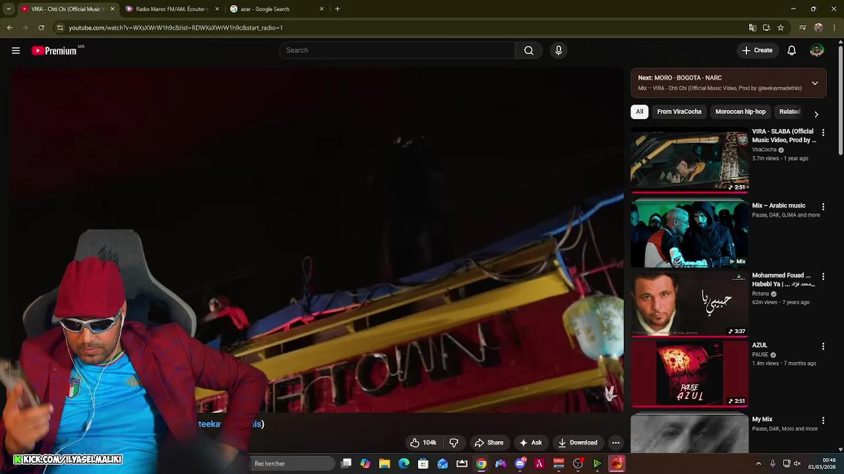Click the Ask button
The width and height of the screenshot is (844, 474).
point(531,442)
